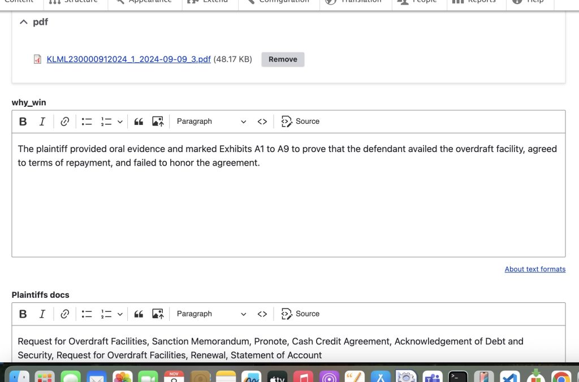
Task: Open About text formats link
Action: tap(535, 270)
